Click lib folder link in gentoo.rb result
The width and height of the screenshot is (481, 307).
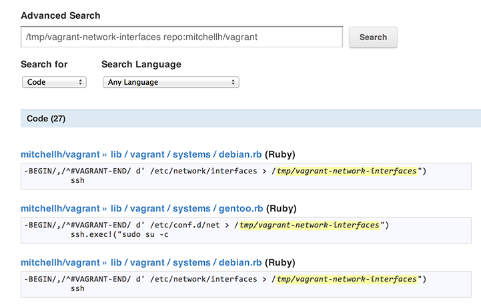point(116,208)
